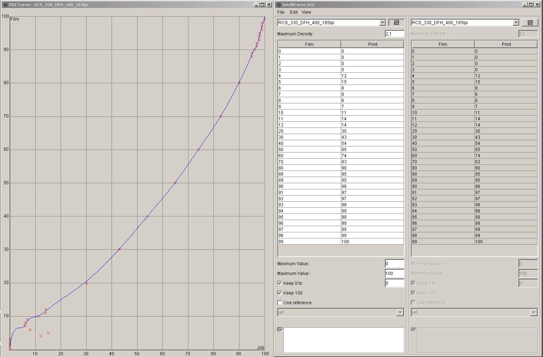Screen dimensions: 543x357
Task: Uncheck the enabled 'Keep 100' checkbox
Action: [x=279, y=293]
